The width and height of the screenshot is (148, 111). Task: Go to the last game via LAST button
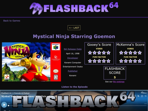tap(74, 28)
